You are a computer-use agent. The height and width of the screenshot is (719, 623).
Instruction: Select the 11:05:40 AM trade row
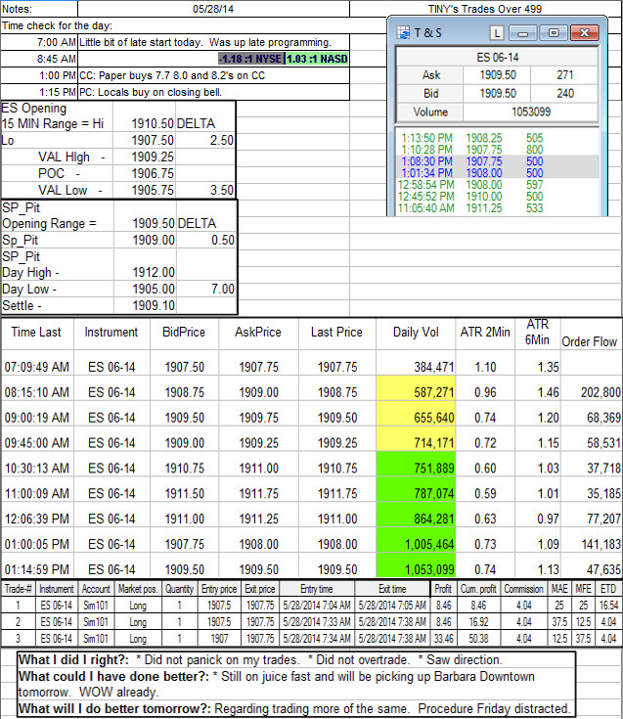click(498, 208)
